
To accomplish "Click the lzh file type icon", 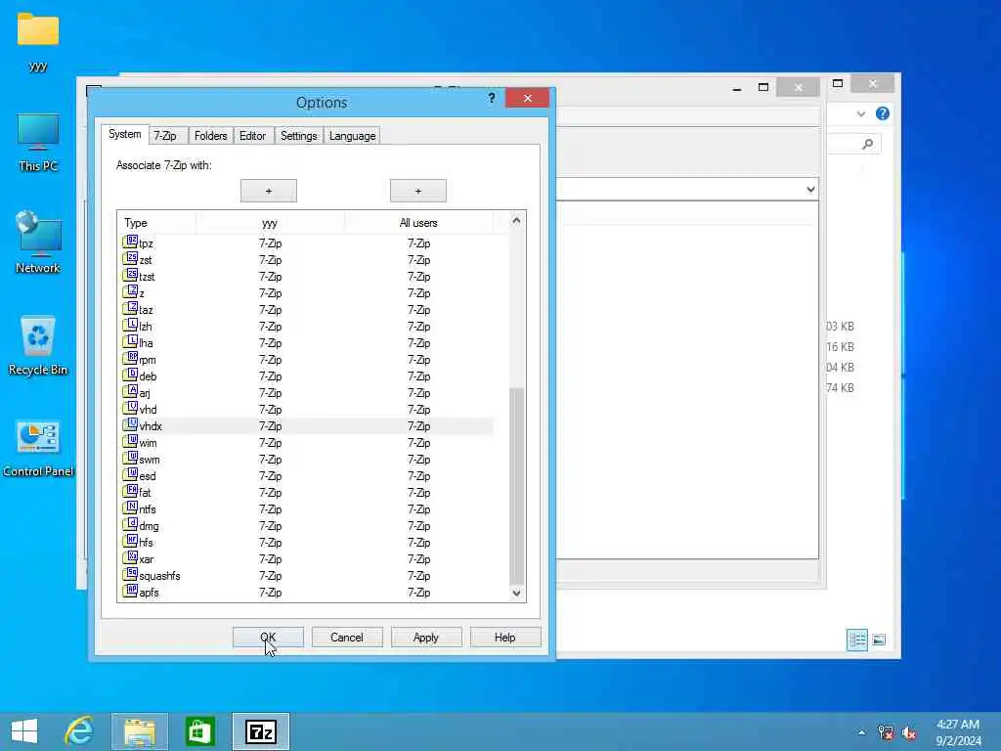I will [x=130, y=326].
